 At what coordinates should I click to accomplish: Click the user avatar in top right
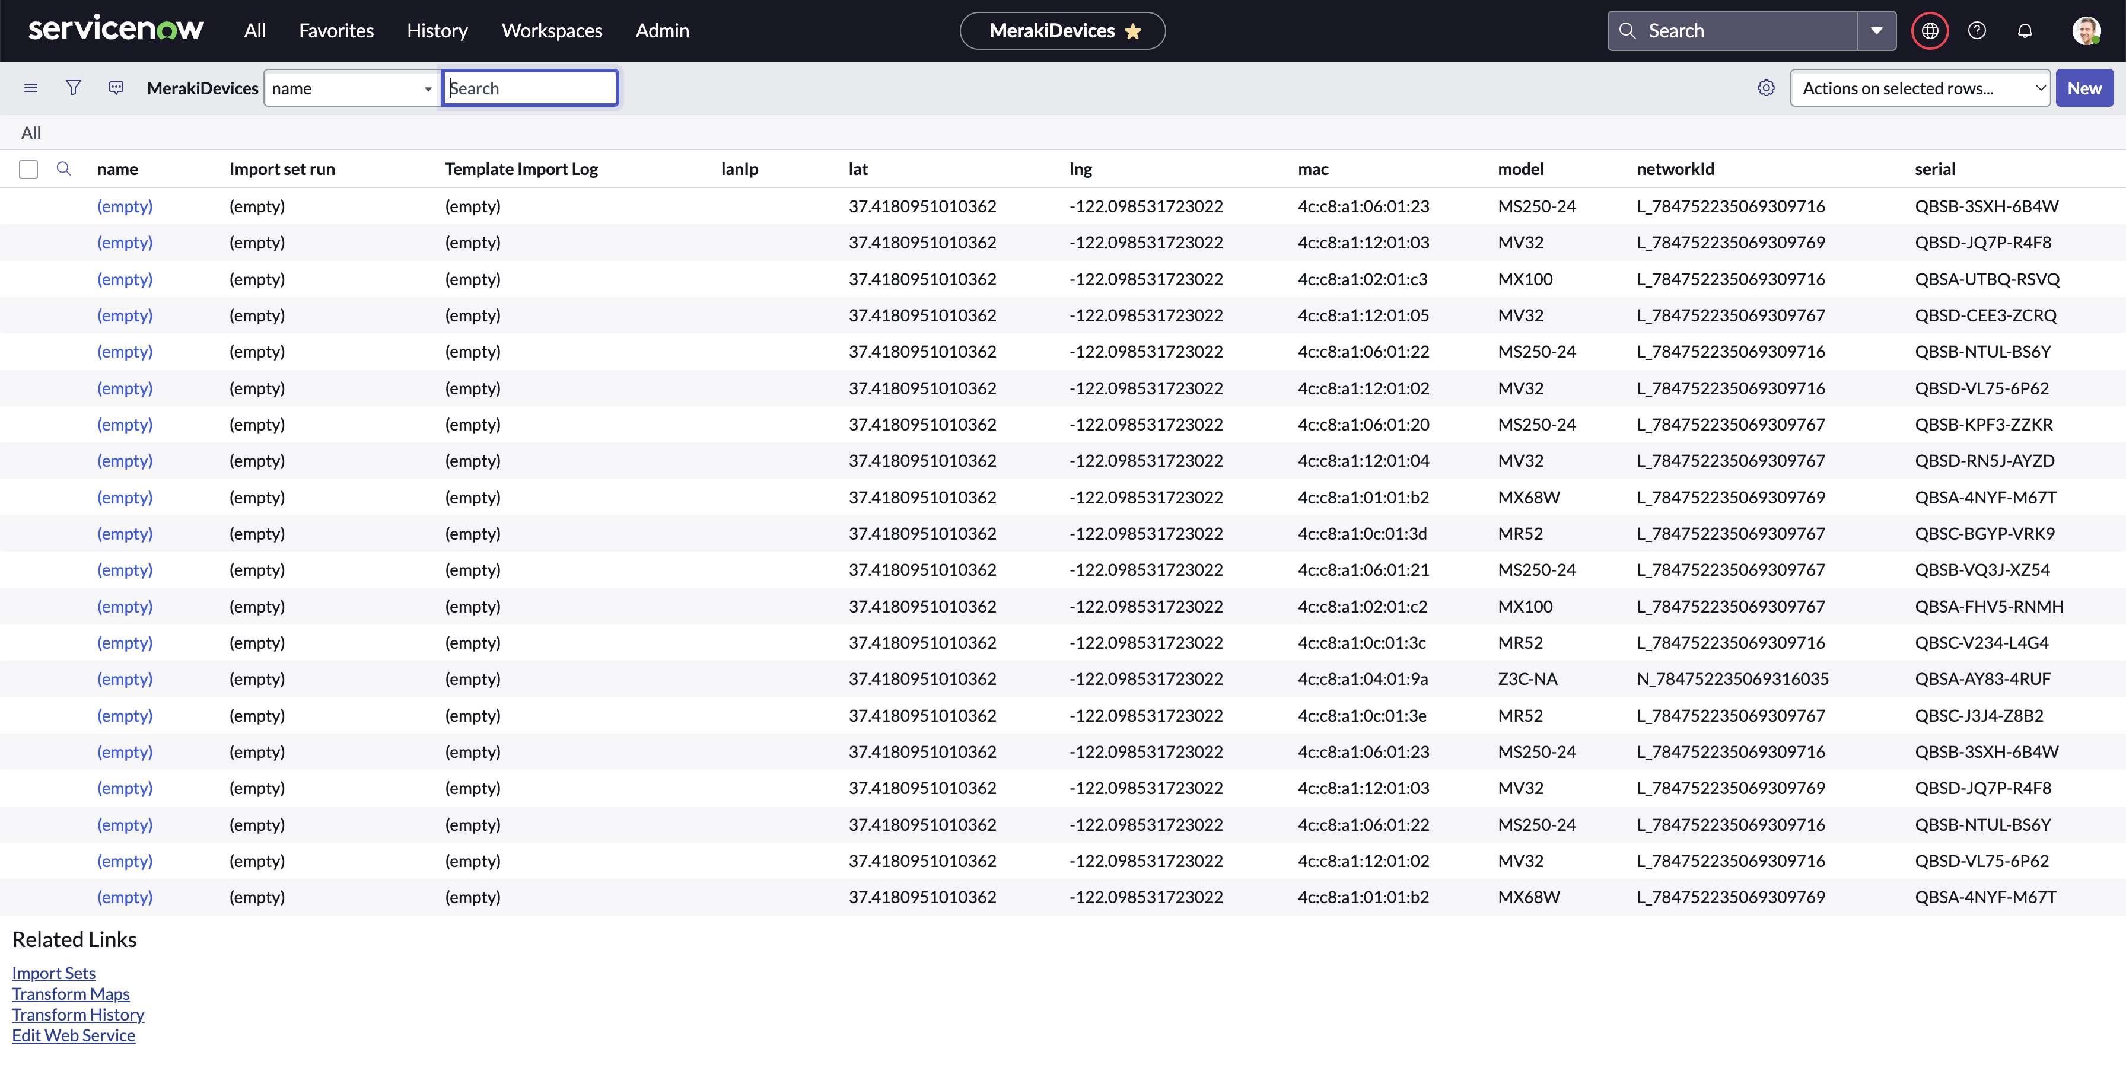[2086, 30]
